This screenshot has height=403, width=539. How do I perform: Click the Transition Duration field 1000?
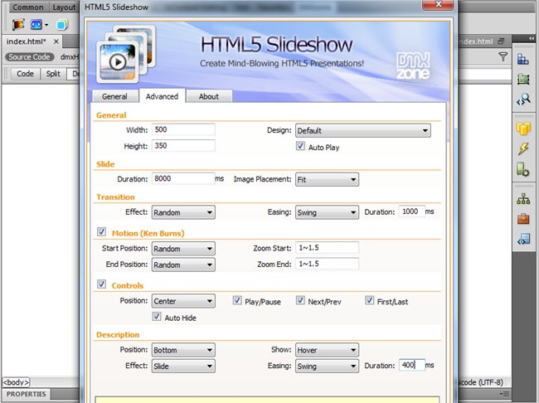click(412, 211)
